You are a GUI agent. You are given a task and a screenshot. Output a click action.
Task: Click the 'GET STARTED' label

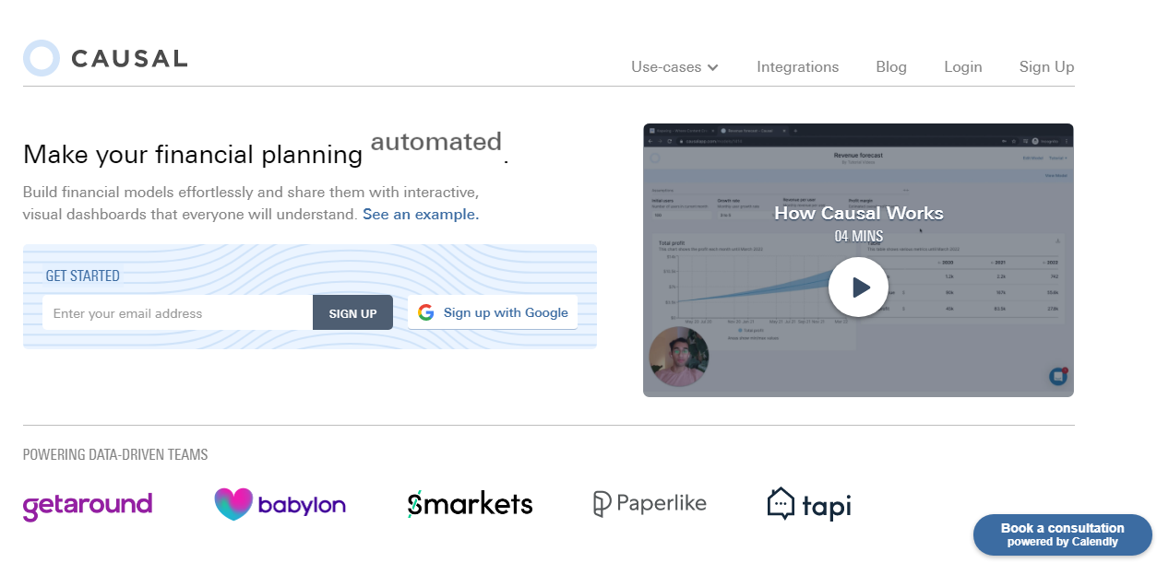(x=83, y=276)
